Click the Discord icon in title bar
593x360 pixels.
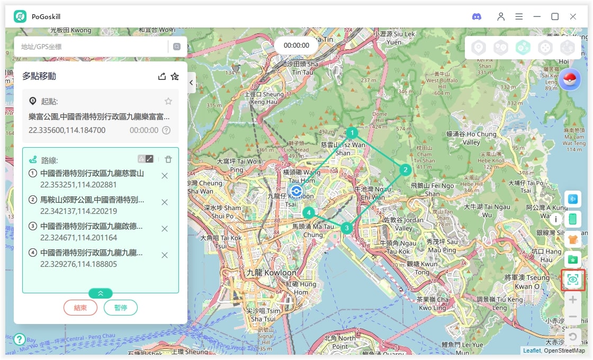pyautogui.click(x=477, y=16)
